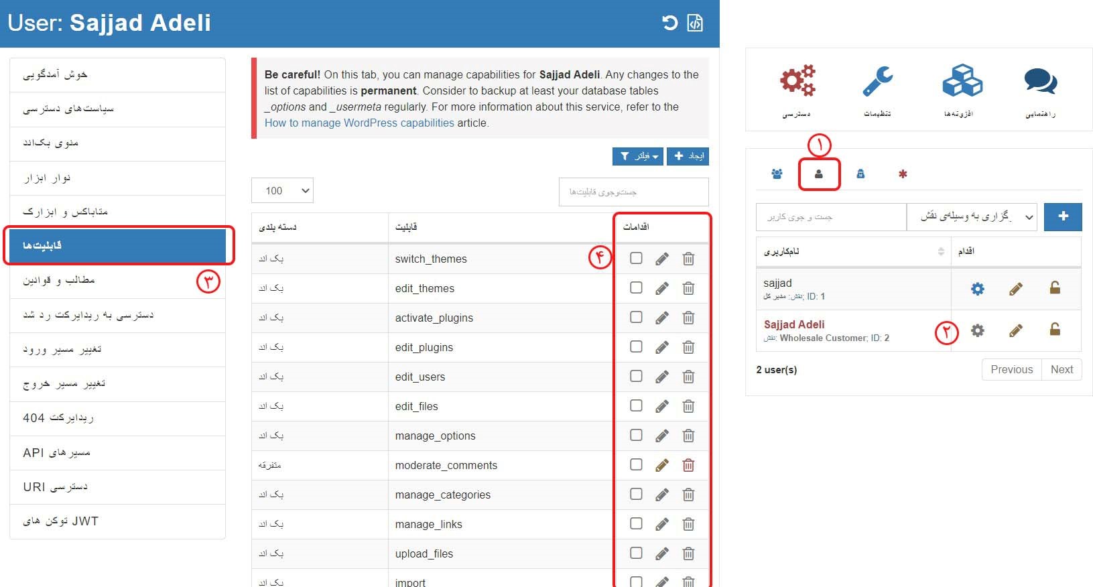
Task: Switch to the visitor lock icon tab
Action: (860, 174)
